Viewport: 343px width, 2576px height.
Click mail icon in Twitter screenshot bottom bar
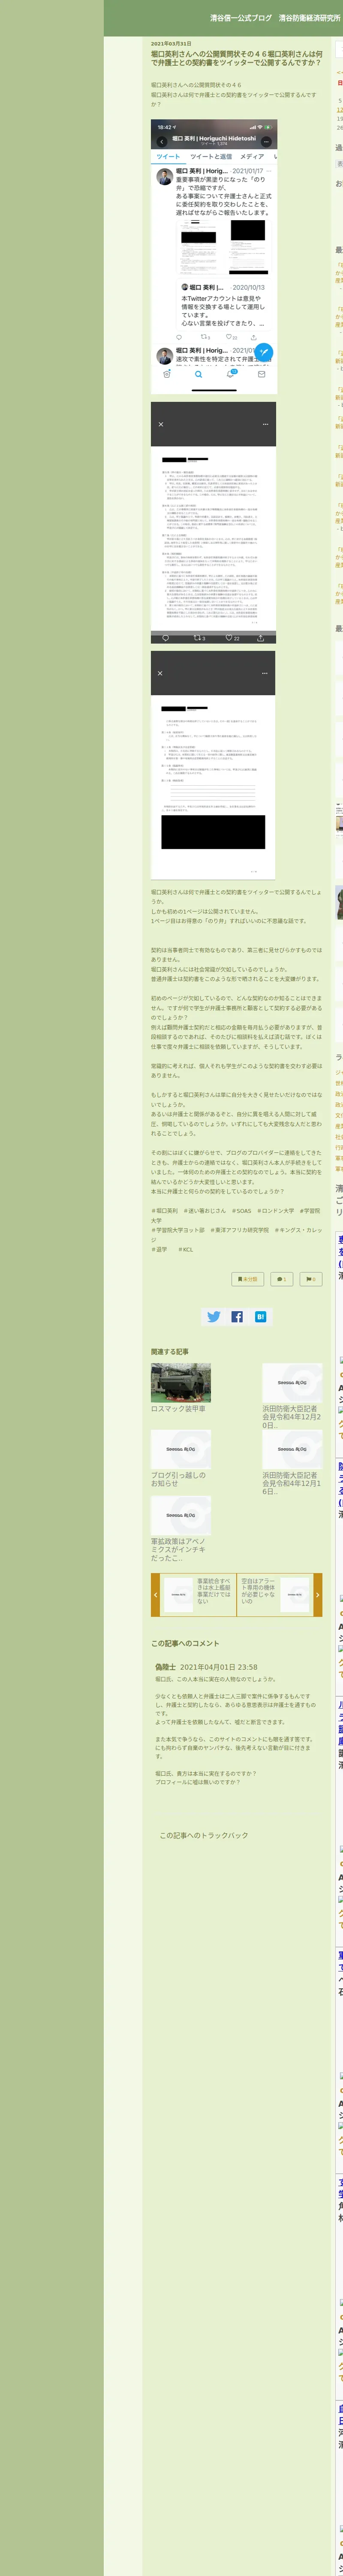pyautogui.click(x=261, y=374)
